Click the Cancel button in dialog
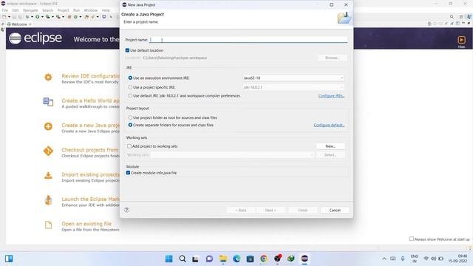The height and width of the screenshot is (266, 473). pos(335,210)
